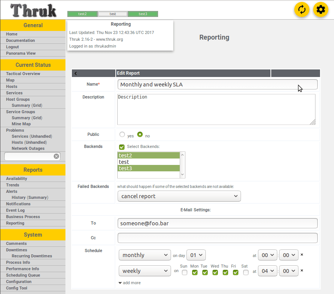Screen dimensions: 334x294
Task: Open Scheduling Queue
Action: pyautogui.click(x=23, y=275)
